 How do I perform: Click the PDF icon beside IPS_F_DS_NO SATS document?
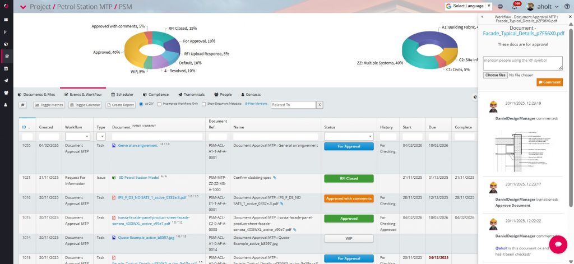[114, 198]
